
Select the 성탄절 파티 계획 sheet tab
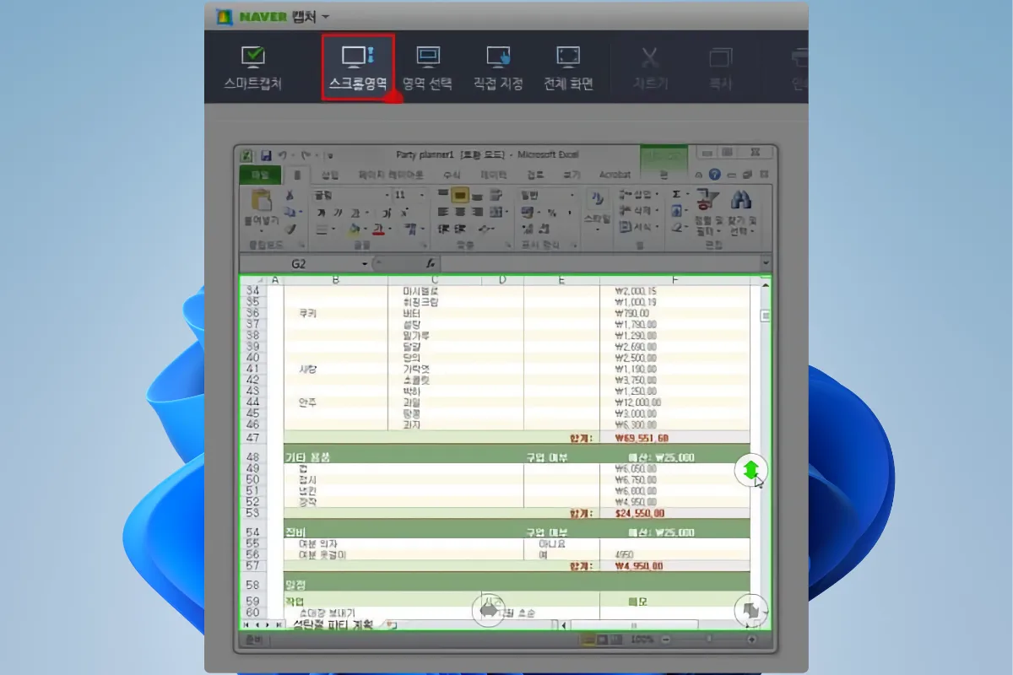(x=331, y=623)
